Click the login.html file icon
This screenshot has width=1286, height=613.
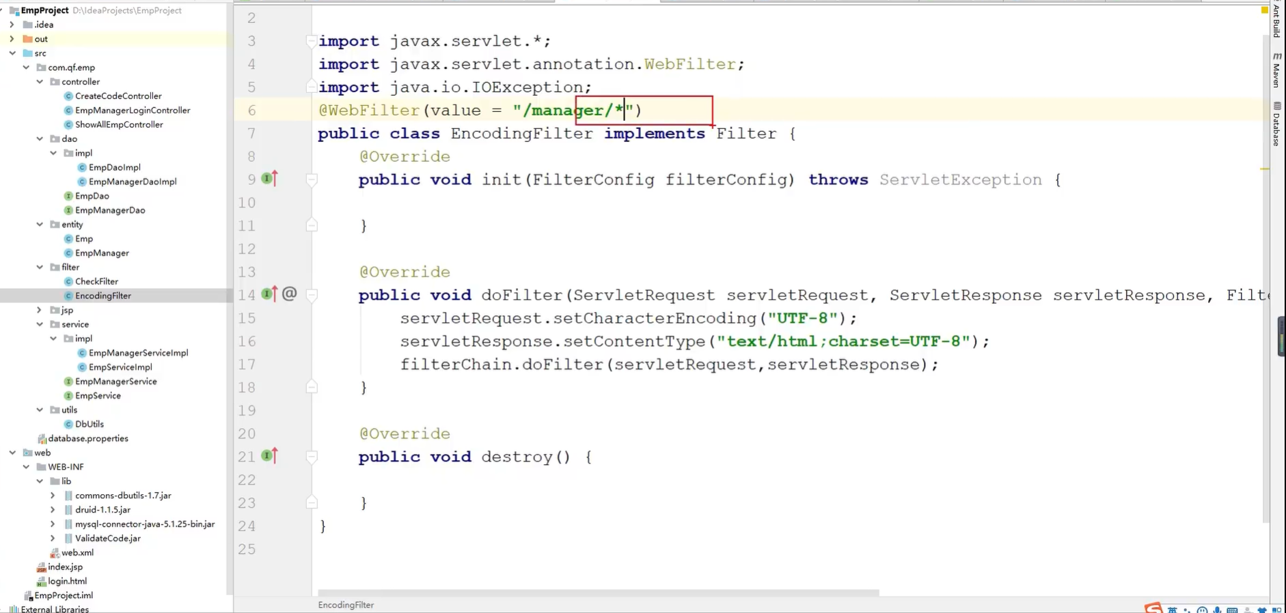[x=42, y=582]
